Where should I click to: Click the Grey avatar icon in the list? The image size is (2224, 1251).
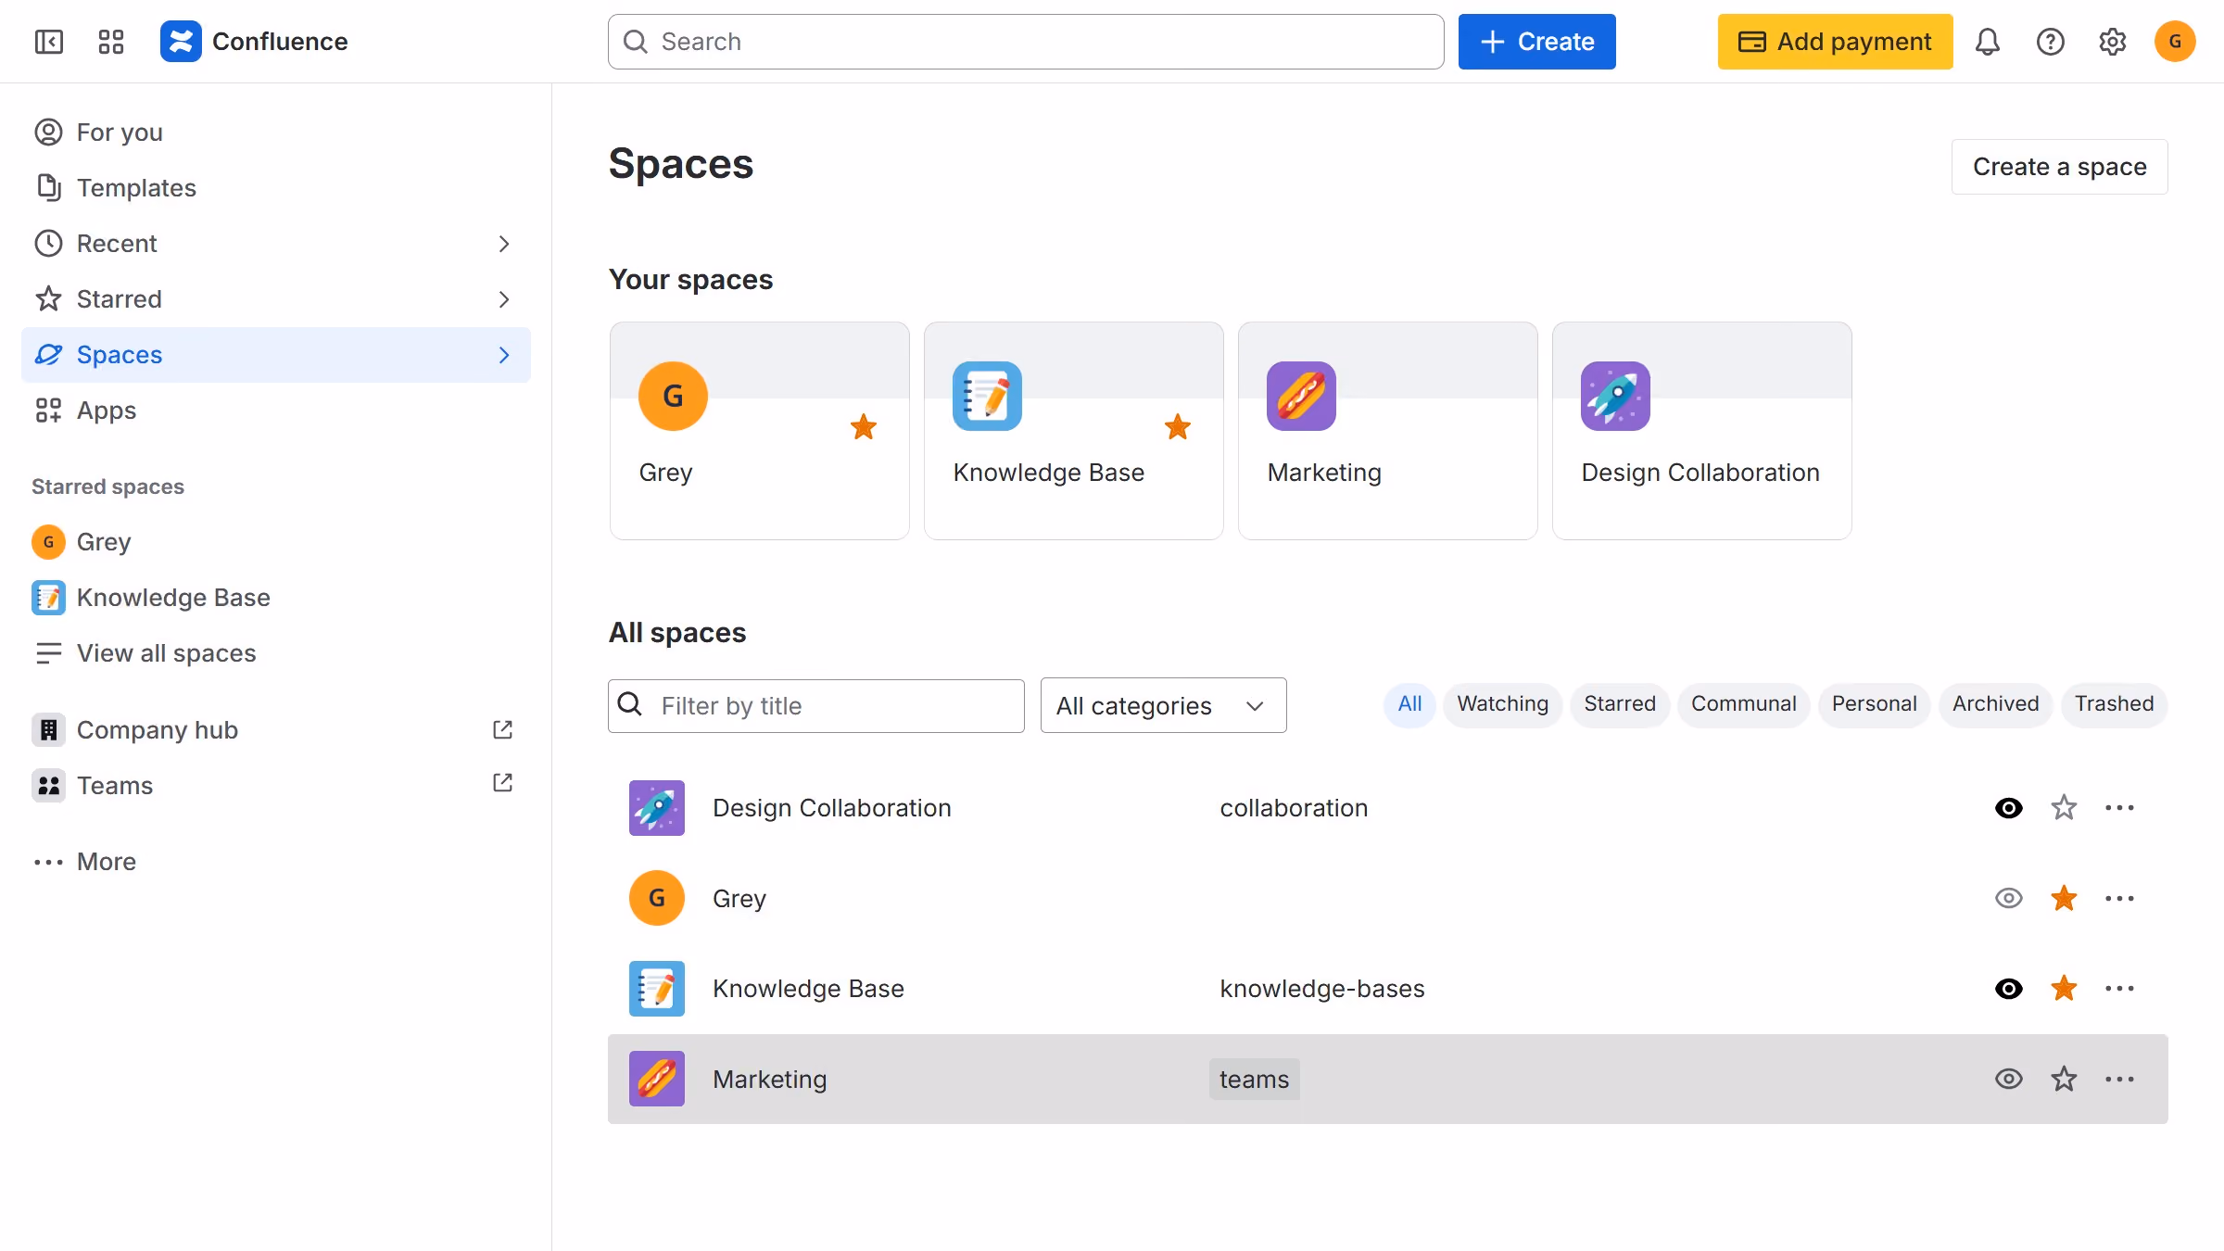657,898
